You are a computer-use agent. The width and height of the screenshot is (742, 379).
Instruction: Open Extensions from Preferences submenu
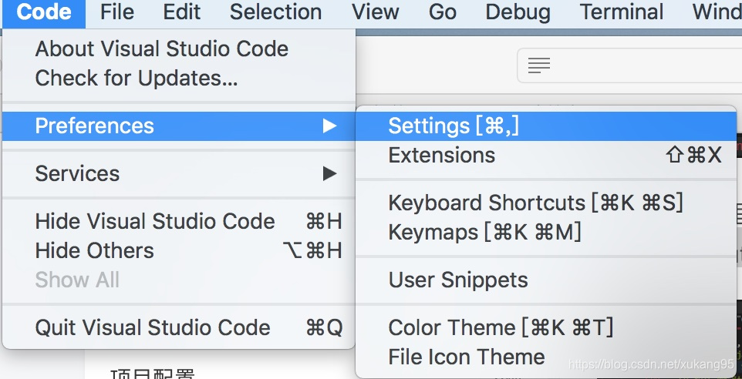tap(546, 156)
